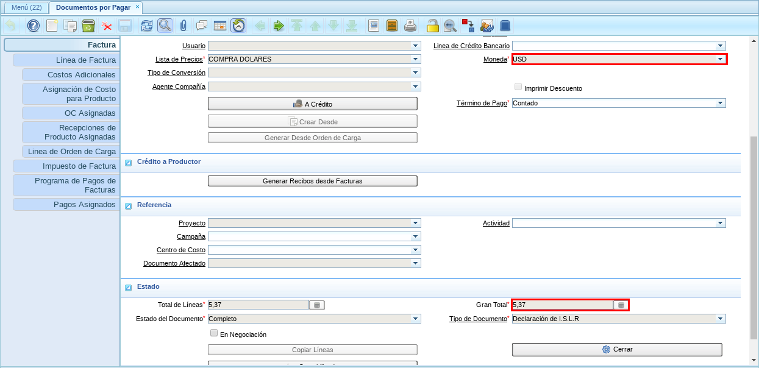Click the padlock lock icon
Viewport: 759px width, 368px height.
432,26
